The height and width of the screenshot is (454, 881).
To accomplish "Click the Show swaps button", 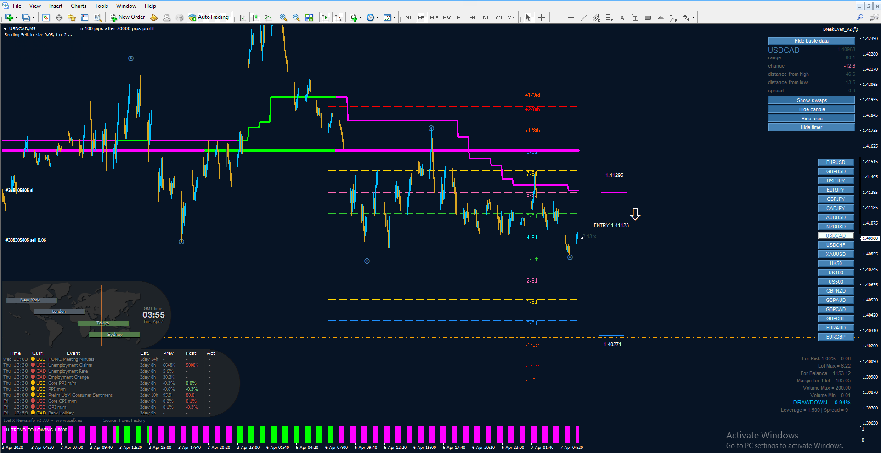I will click(811, 100).
